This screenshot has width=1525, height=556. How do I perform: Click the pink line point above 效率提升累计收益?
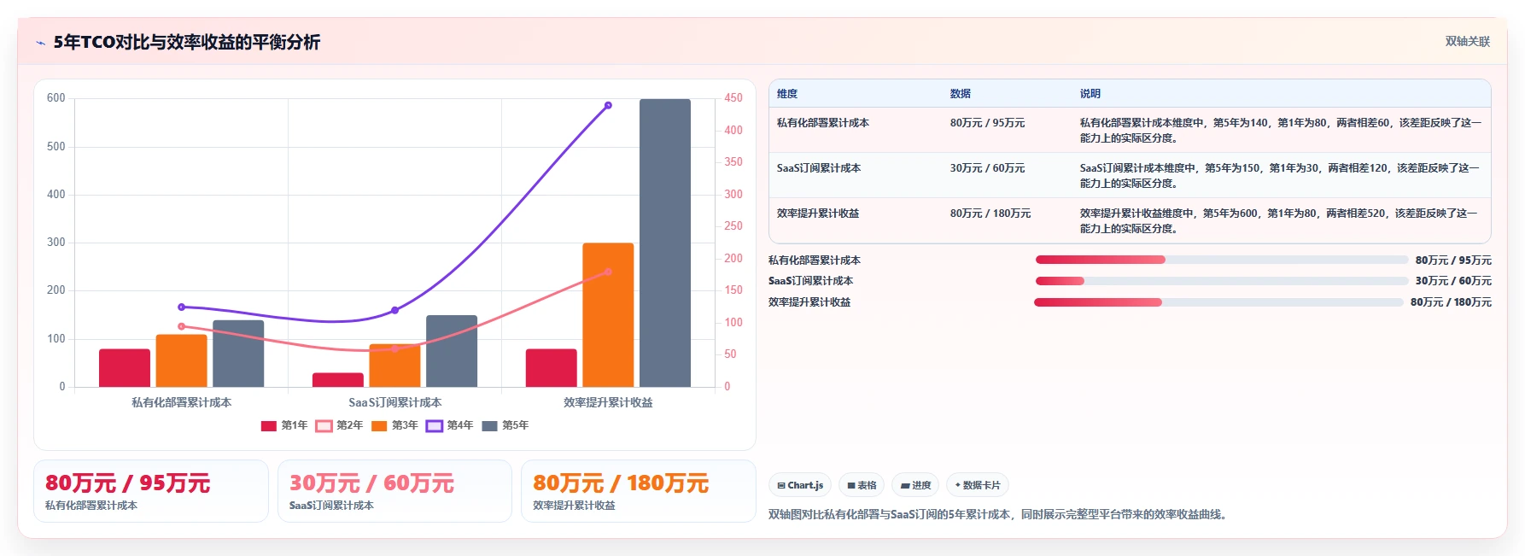[608, 272]
